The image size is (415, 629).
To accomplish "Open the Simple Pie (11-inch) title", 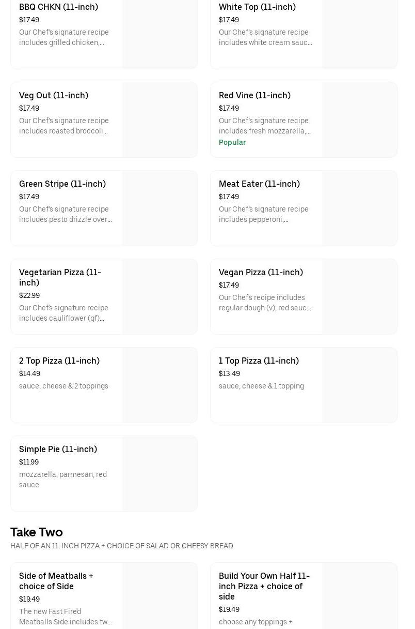I will 58,449.
